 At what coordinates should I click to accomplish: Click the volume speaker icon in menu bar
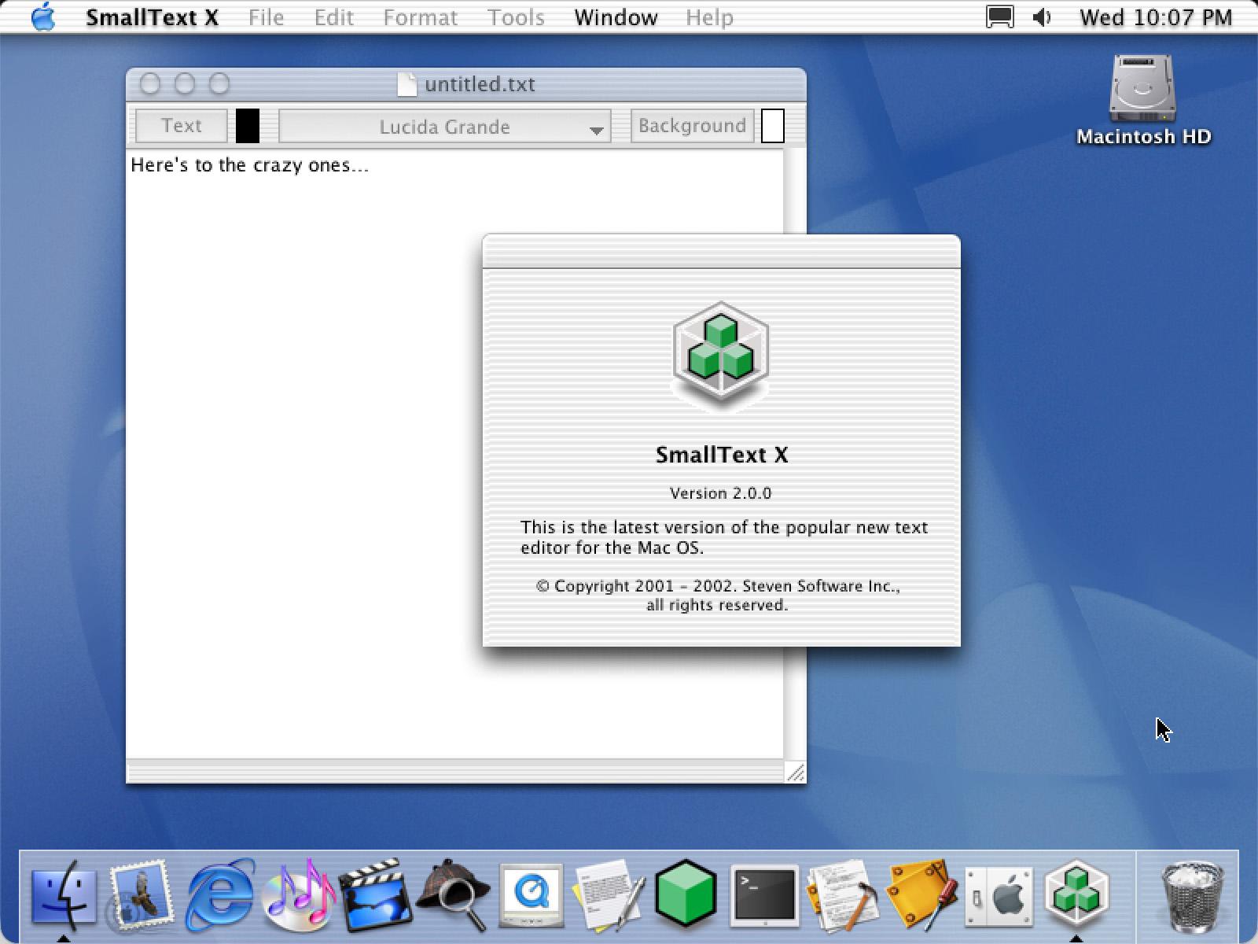click(1043, 17)
